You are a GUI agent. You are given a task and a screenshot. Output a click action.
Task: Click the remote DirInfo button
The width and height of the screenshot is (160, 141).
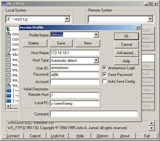point(148,106)
